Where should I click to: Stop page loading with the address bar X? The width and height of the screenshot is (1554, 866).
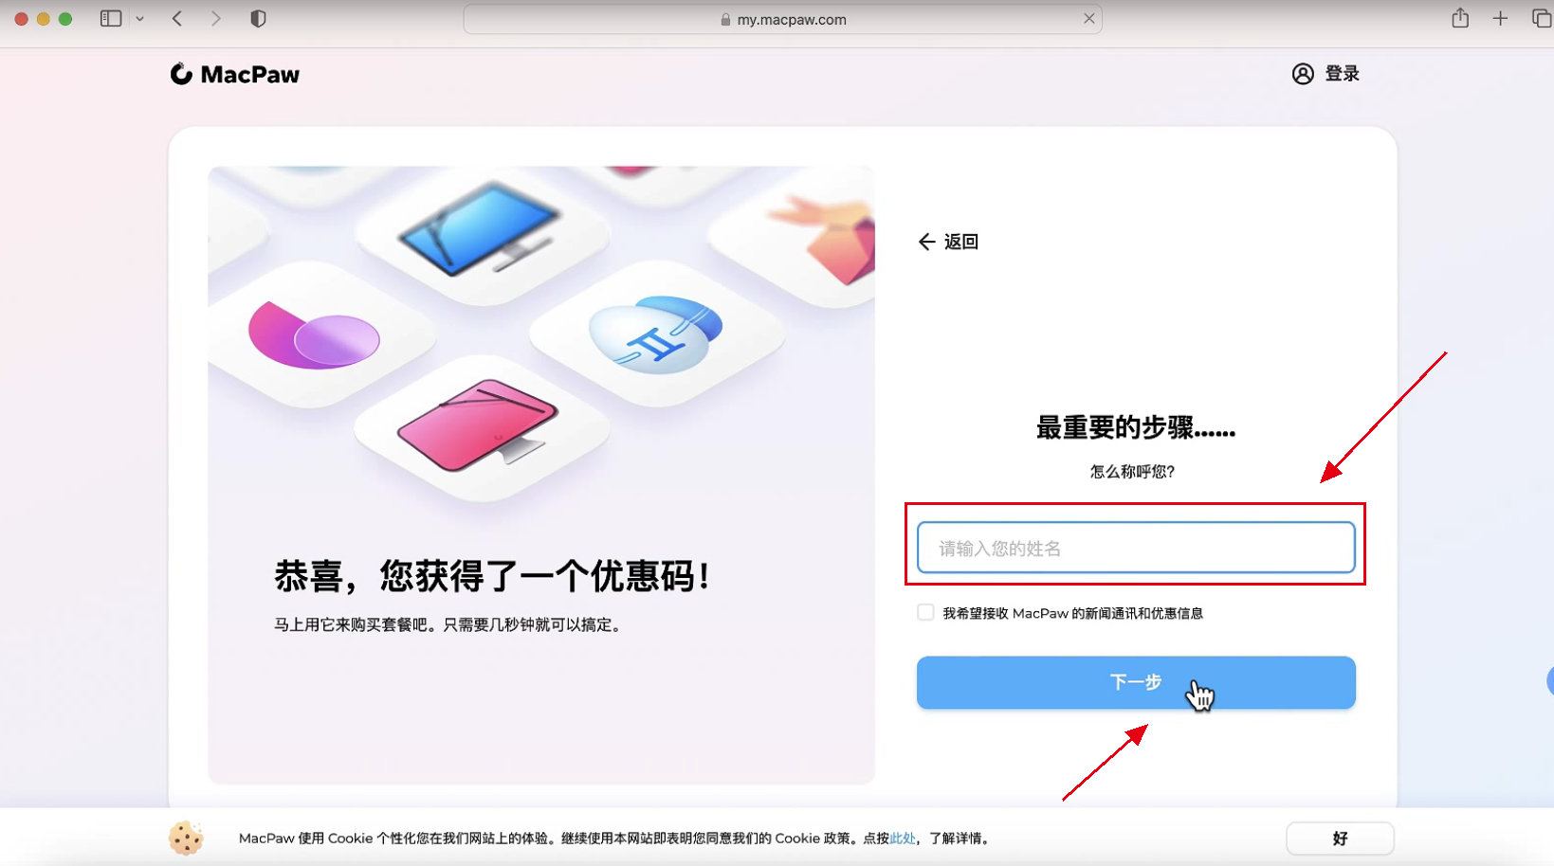point(1088,19)
